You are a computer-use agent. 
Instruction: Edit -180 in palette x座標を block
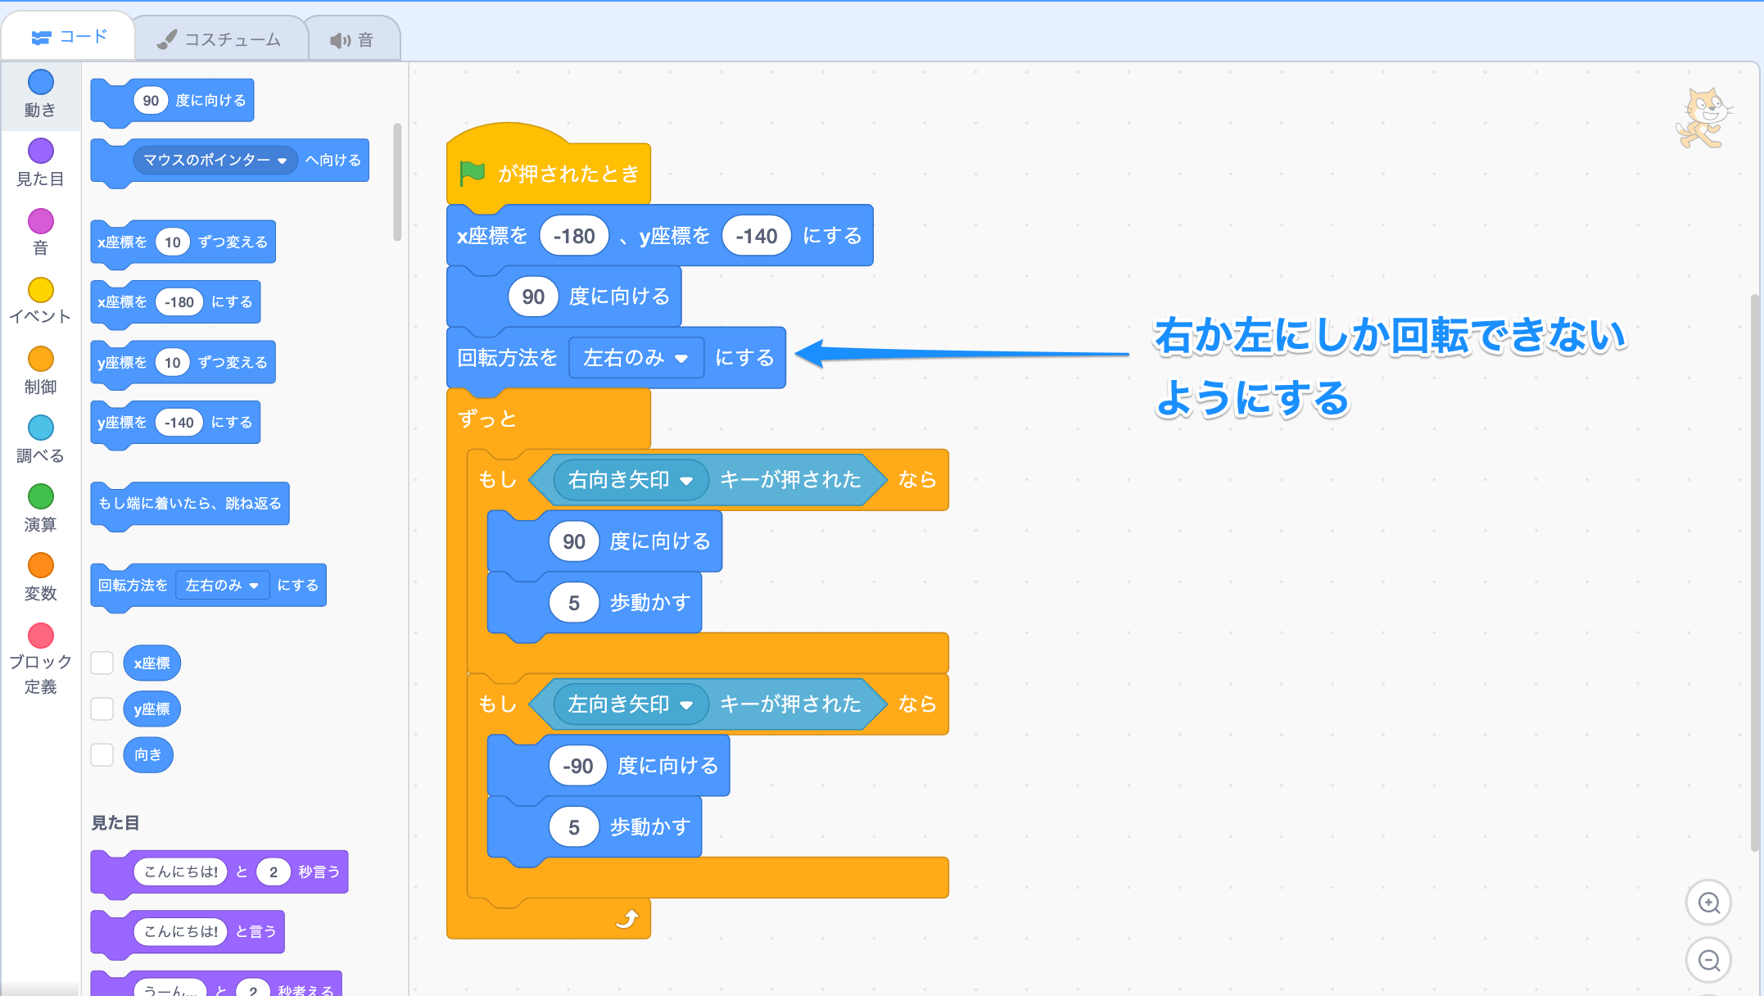179,301
